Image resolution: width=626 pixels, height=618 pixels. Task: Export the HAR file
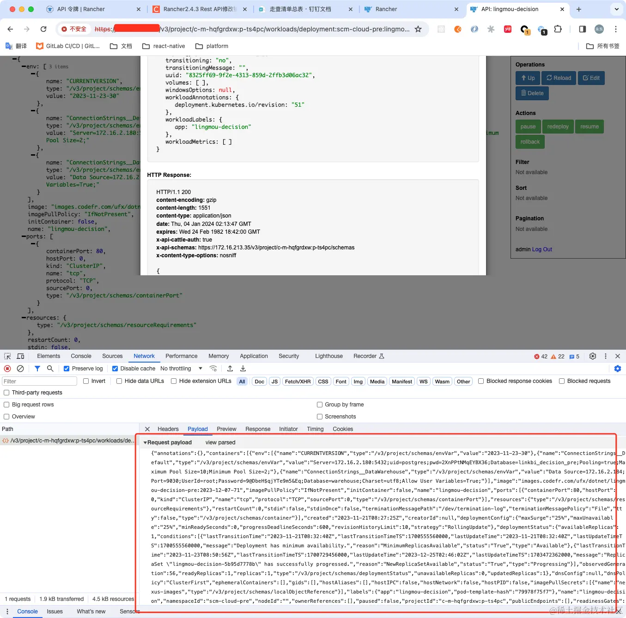point(243,369)
